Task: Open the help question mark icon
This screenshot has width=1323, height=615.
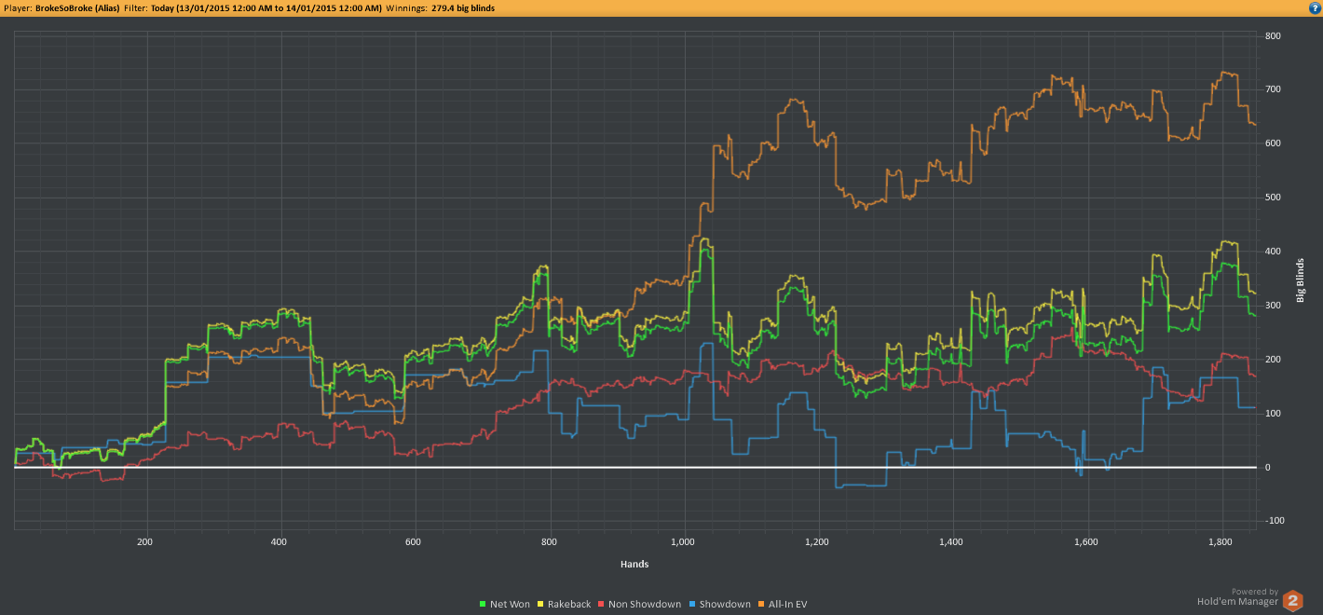Action: pos(1315,7)
